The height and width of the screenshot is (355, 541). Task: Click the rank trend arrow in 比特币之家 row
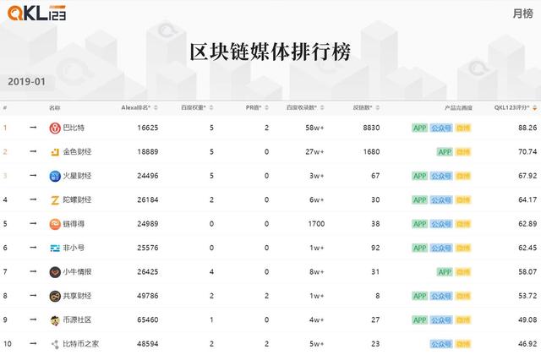coord(33,344)
